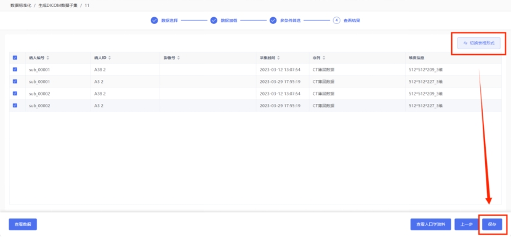511x237 pixels.
Task: Click 2023-03-29 17:55:19 in the sub_00001 row
Action: point(280,82)
